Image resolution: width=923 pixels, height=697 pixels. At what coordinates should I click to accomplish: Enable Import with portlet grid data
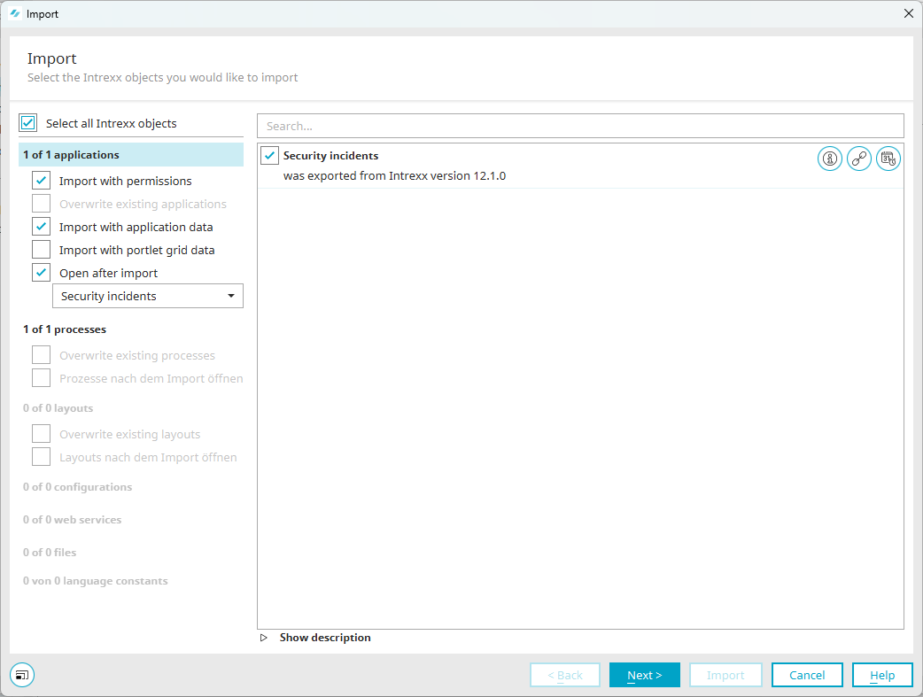(x=42, y=250)
